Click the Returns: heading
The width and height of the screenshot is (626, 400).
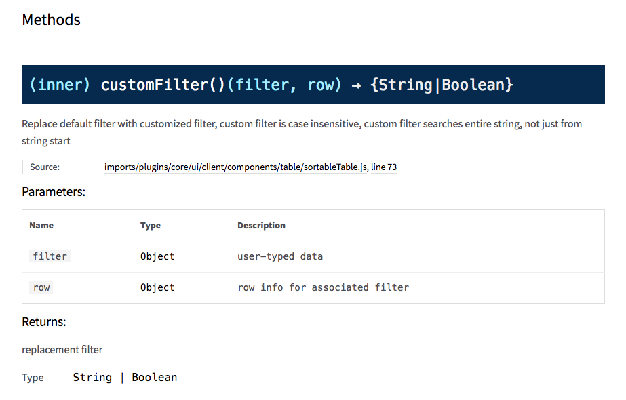44,322
